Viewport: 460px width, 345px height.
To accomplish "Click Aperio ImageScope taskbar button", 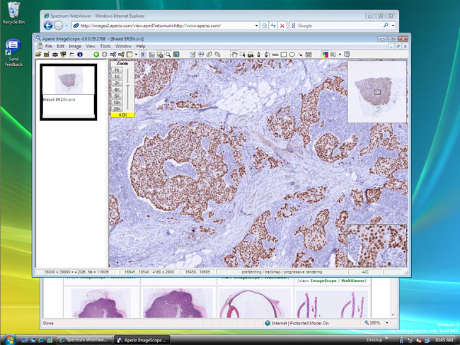I will point(142,340).
